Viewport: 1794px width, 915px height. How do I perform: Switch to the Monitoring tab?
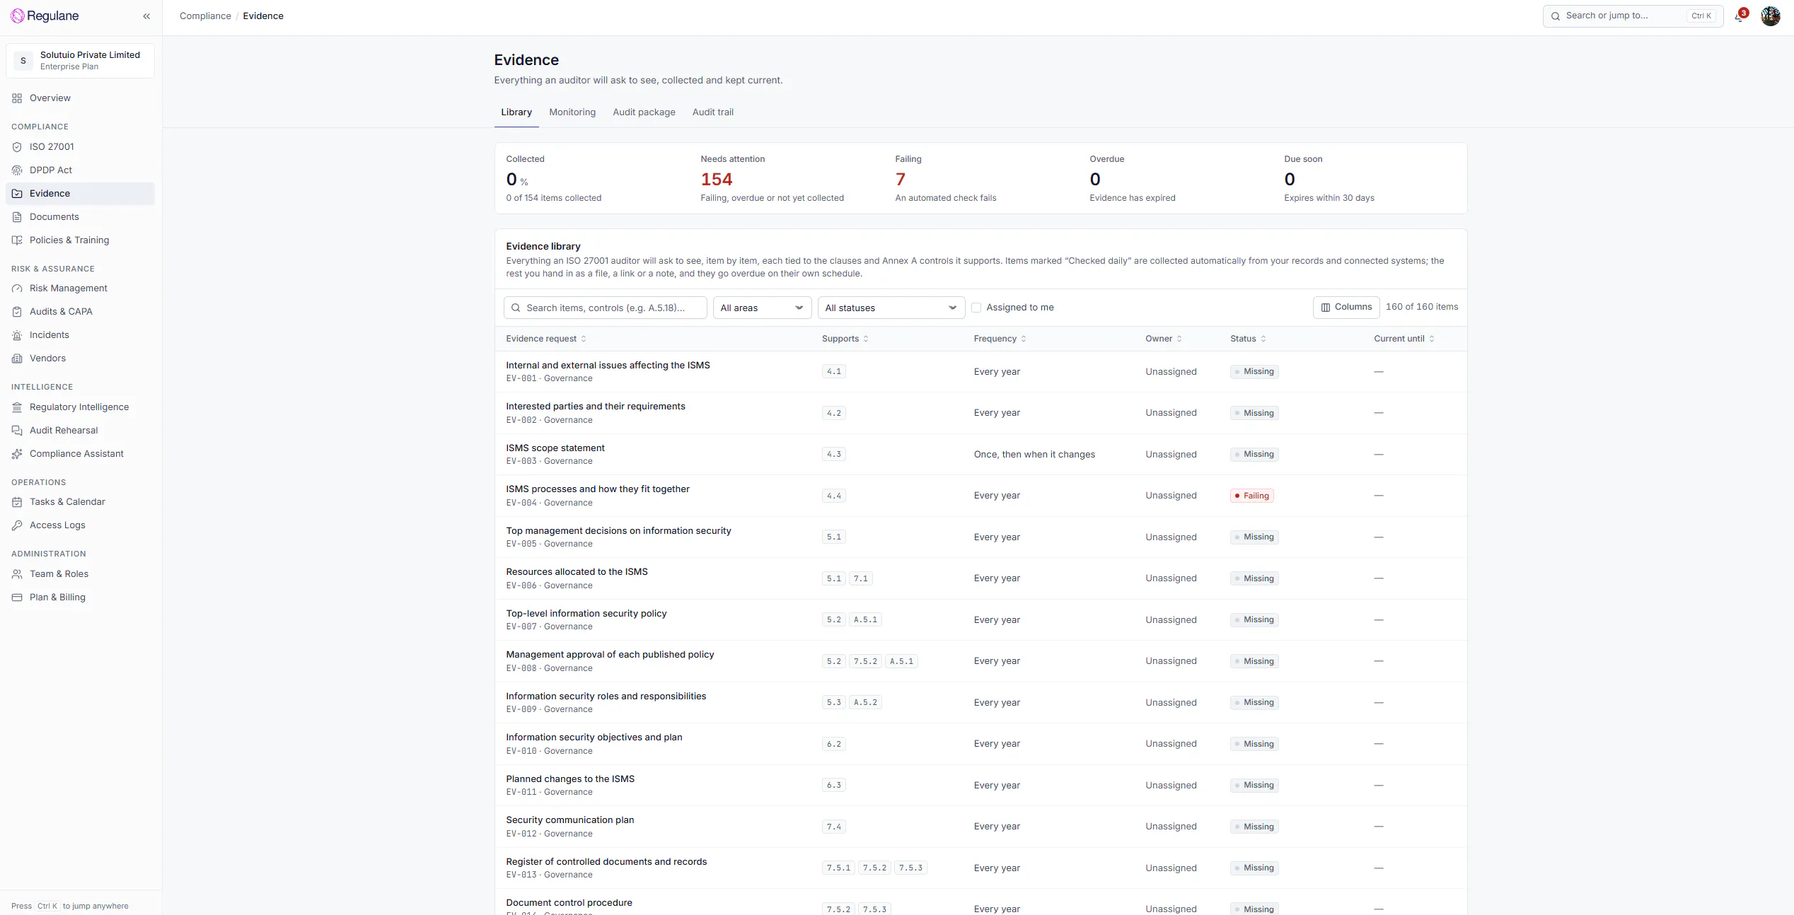tap(572, 112)
